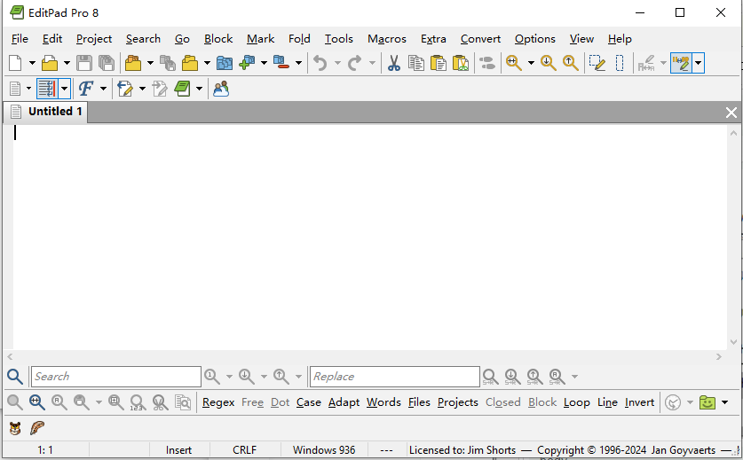Click the Copy icon in toolbar
743x460 pixels.
[416, 63]
